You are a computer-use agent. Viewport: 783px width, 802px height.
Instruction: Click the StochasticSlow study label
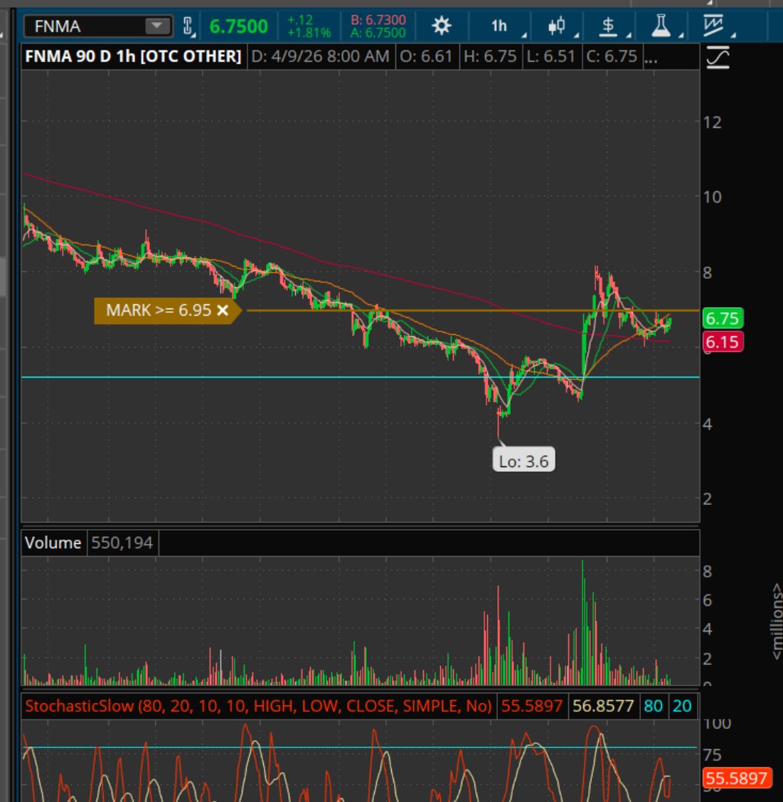[258, 706]
